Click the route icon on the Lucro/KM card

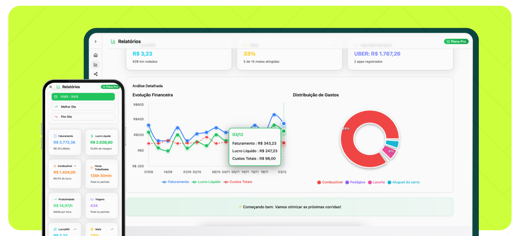[55, 229]
